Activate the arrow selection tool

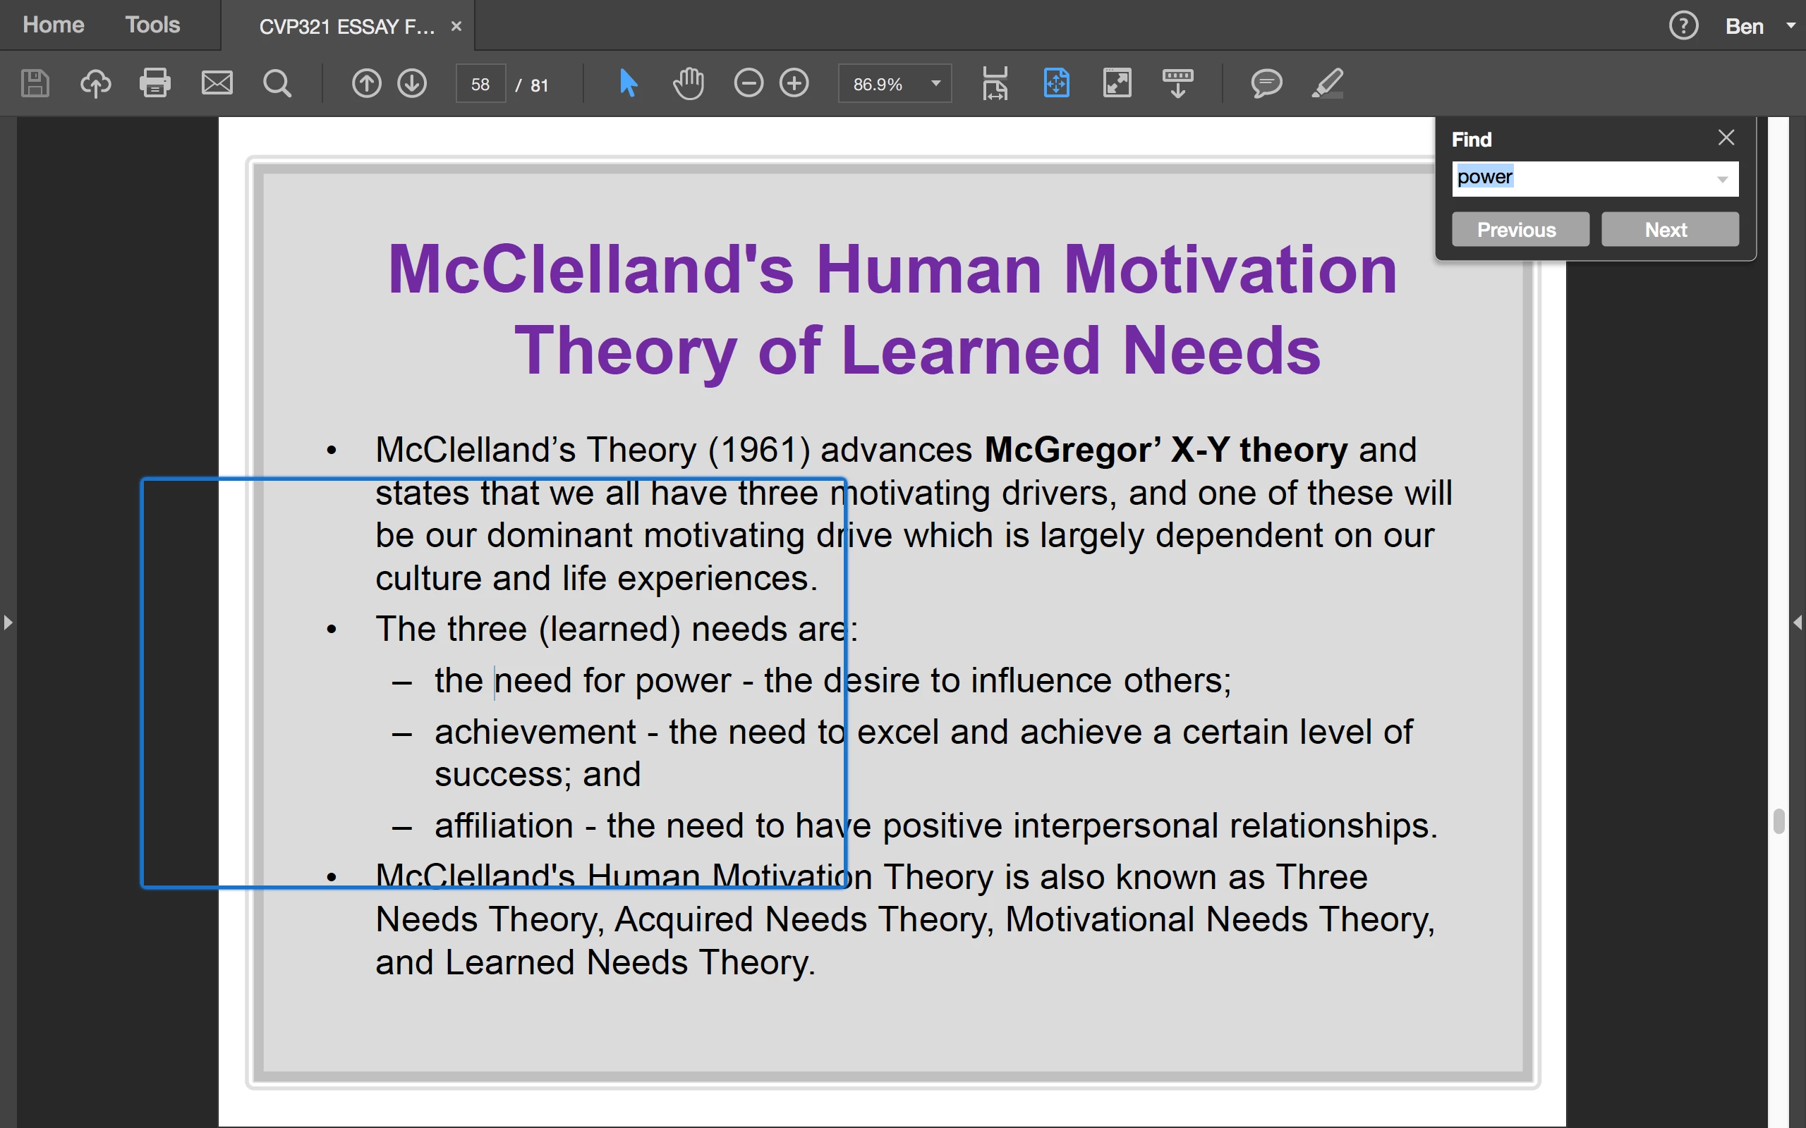pos(629,82)
